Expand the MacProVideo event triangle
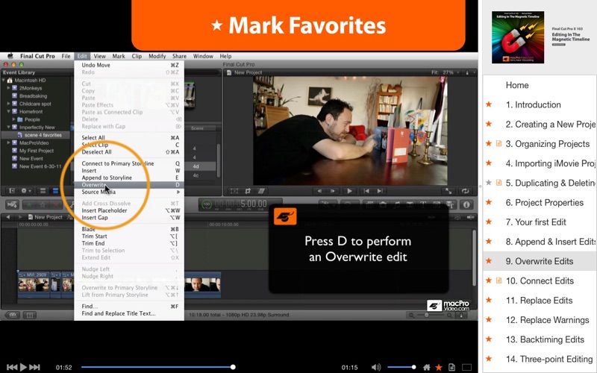This screenshot has width=597, height=373. pos(8,142)
